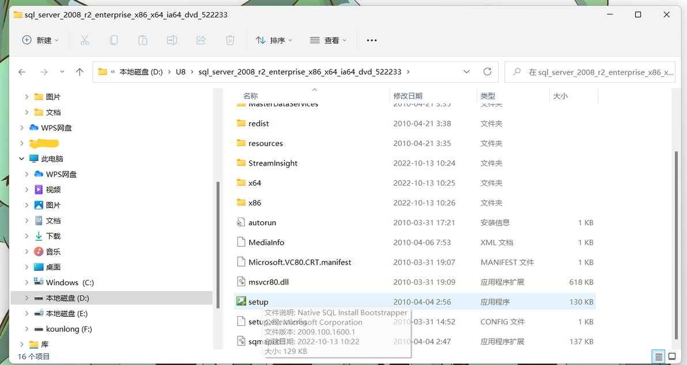Open address bar history dropdown arrow

(466, 72)
